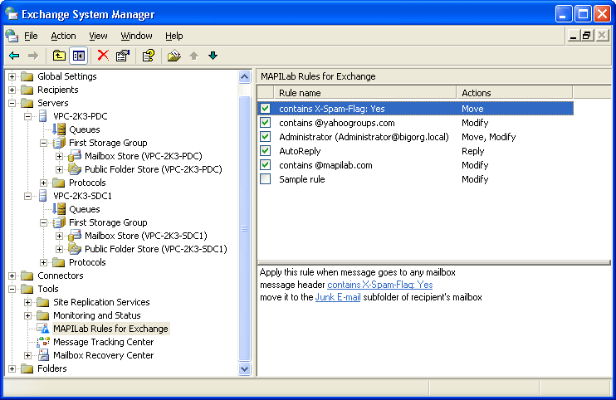Uncheck the 'contains @mapilab.com' rule checkbox
Image resolution: width=616 pixels, height=400 pixels.
click(x=266, y=165)
